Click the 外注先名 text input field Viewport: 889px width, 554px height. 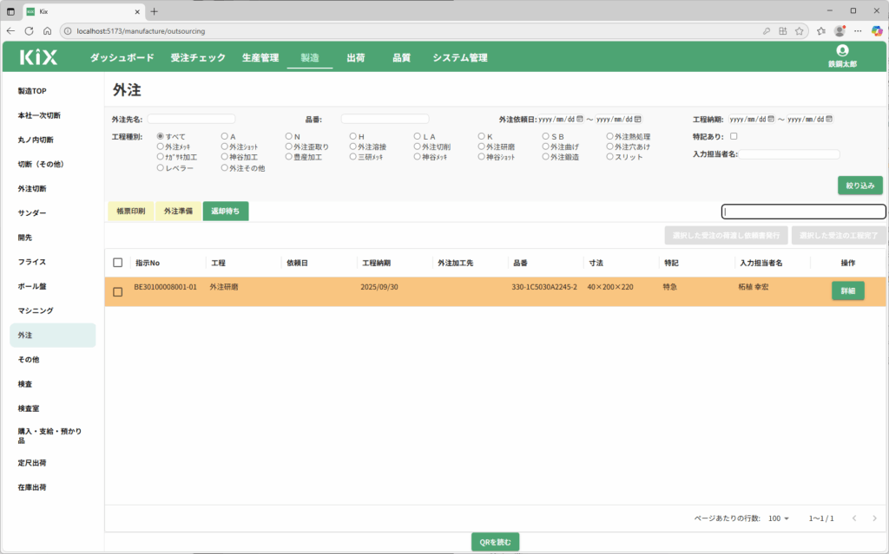pos(191,119)
